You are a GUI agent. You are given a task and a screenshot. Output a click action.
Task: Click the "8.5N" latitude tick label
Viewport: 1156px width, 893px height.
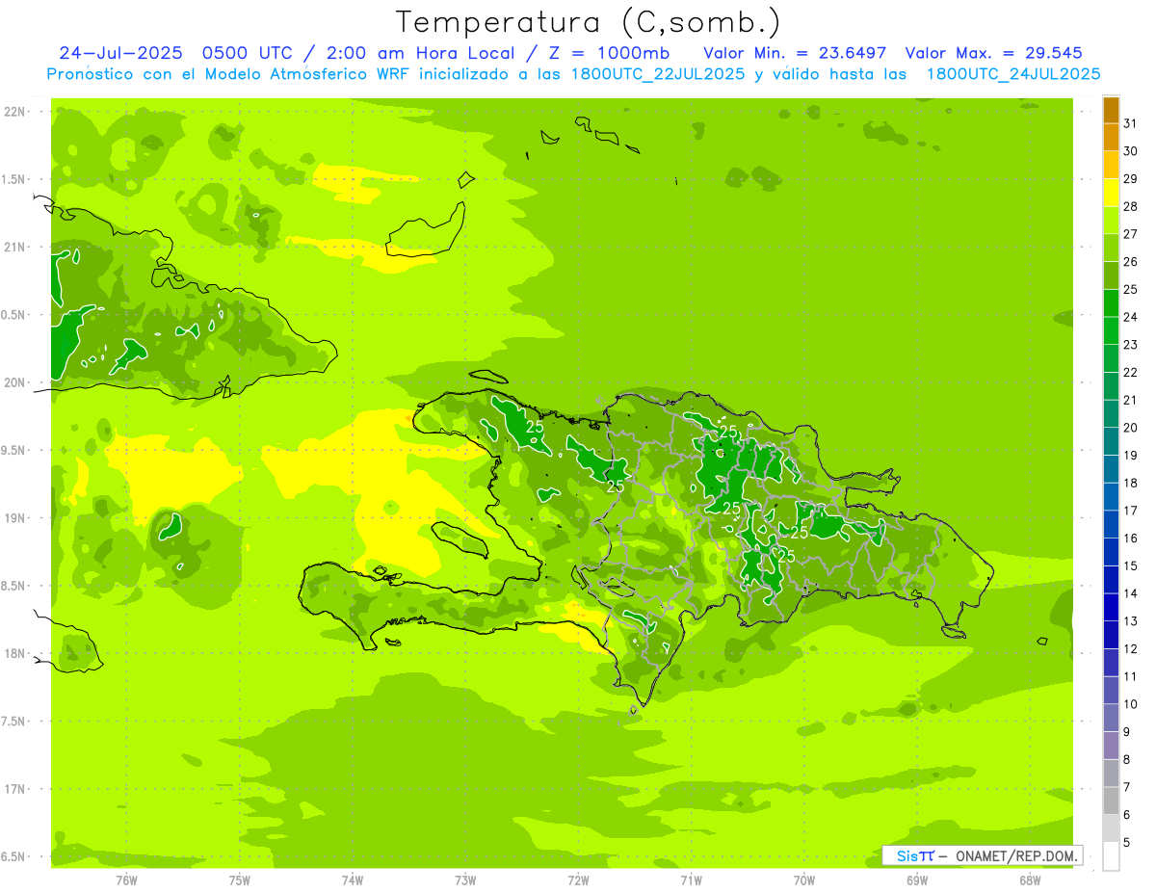tap(13, 586)
